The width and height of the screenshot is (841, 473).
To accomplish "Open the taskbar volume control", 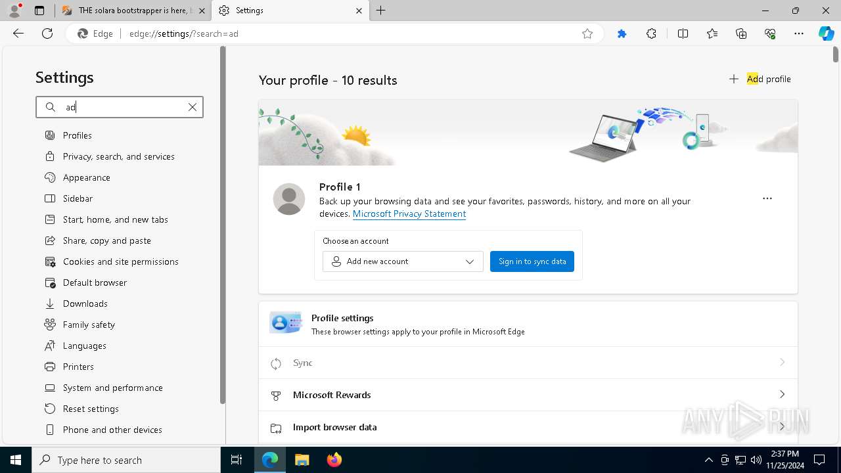I will [756, 460].
